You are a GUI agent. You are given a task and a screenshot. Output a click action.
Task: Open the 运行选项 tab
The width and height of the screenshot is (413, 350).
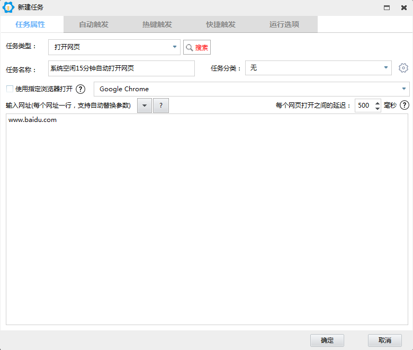284,24
